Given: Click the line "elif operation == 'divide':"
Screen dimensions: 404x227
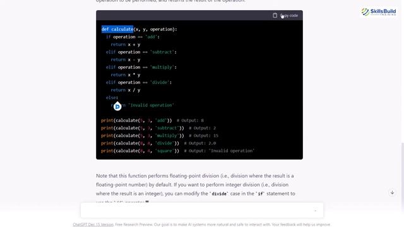Looking at the screenshot, I should pos(139,83).
